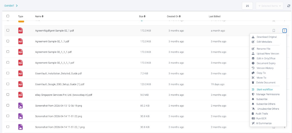Bookmark Agreemfdgdfgent-Sample-02_1.pdf

[274, 31]
